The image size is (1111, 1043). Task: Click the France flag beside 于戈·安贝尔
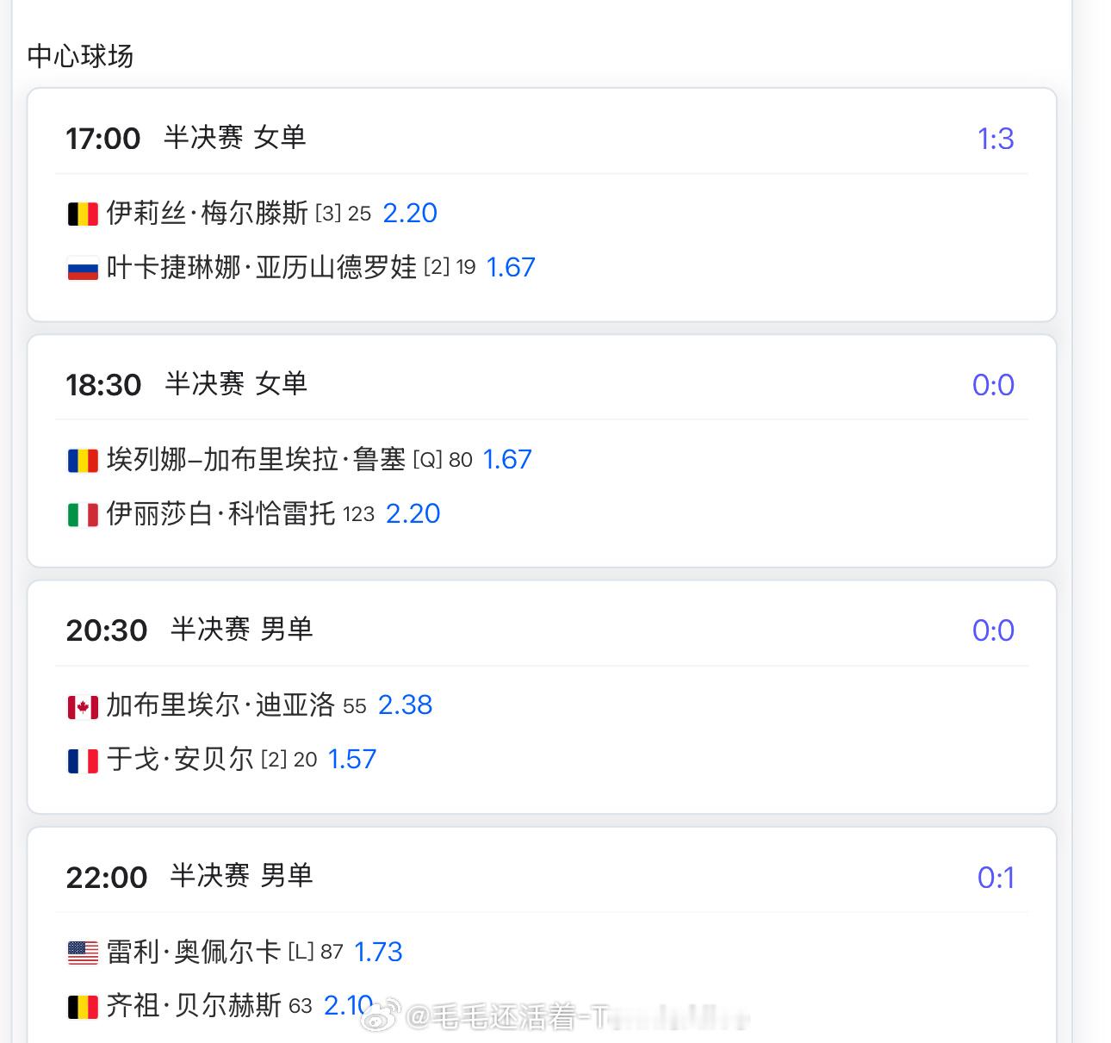coord(83,761)
